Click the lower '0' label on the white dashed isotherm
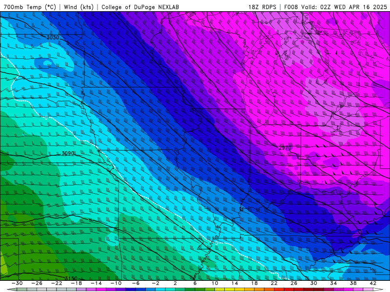Viewport: 390px width, 292px height. click(216, 242)
